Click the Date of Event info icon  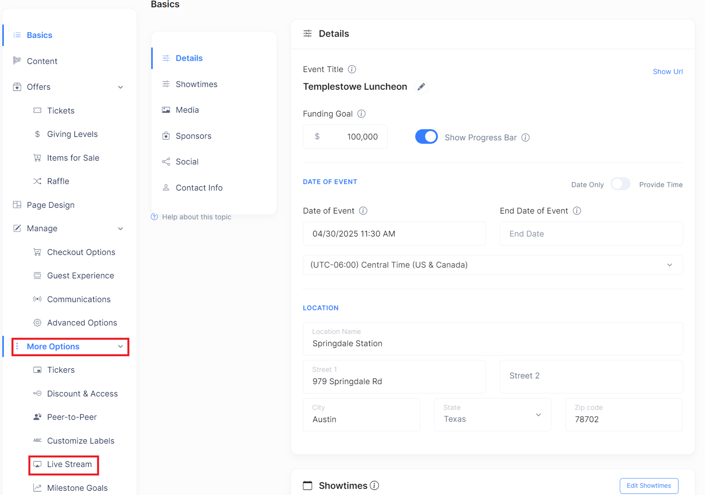[363, 211]
